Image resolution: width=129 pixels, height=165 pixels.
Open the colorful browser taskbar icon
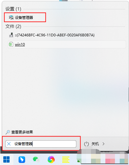coord(51,160)
